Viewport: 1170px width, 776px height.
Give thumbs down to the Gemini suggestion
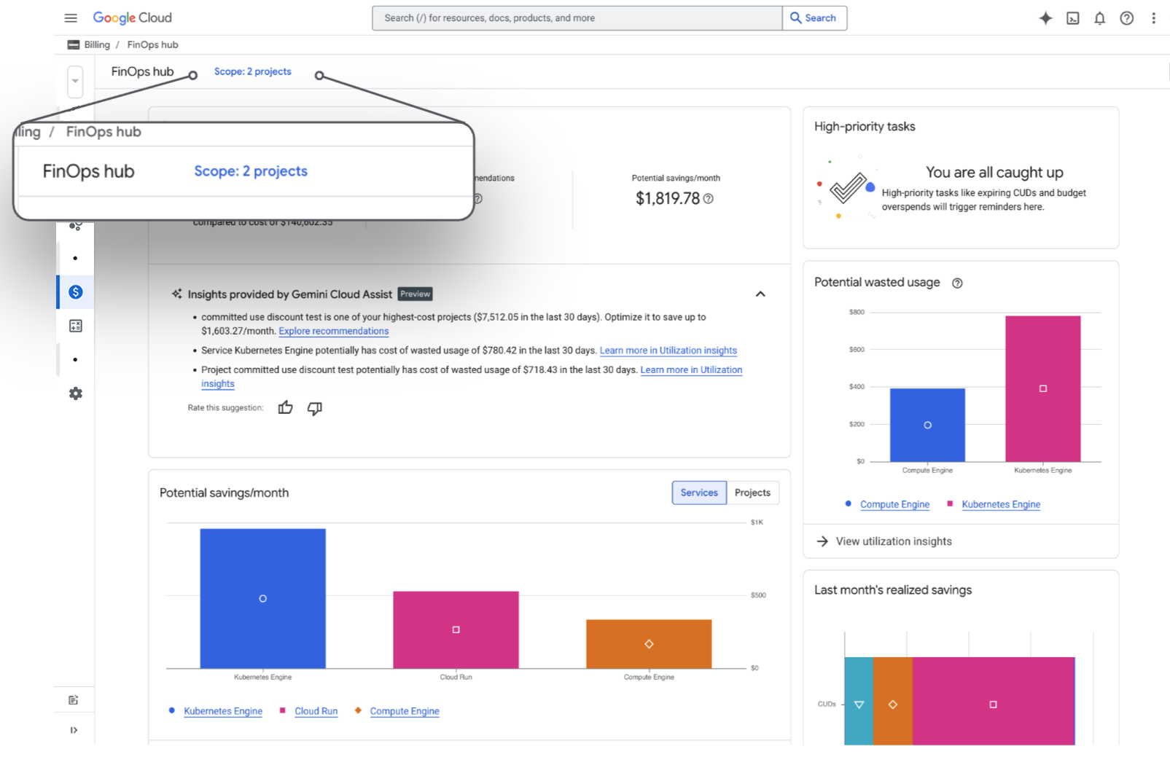click(x=315, y=408)
